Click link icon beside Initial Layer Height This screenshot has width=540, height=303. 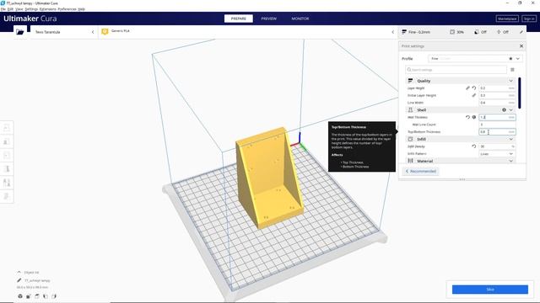tap(474, 95)
